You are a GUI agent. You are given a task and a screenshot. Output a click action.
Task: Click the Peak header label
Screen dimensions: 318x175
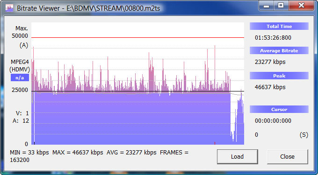279,76
